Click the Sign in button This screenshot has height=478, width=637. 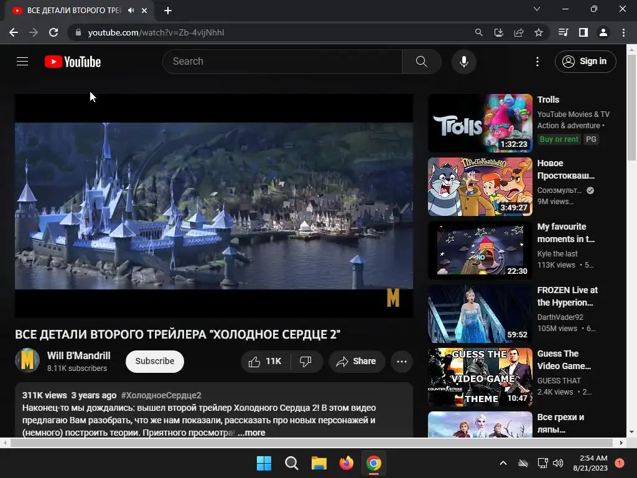pyautogui.click(x=585, y=62)
